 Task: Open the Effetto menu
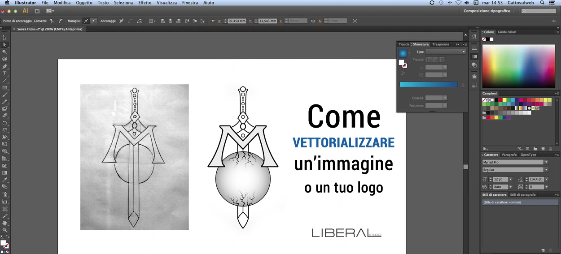click(x=145, y=3)
